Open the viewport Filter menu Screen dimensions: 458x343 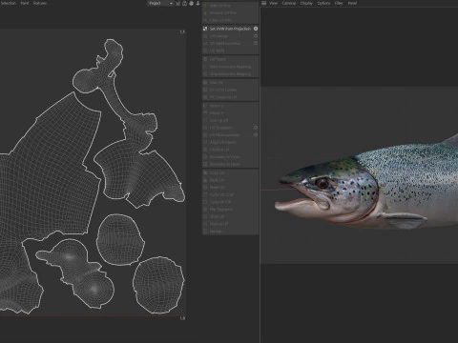pos(339,3)
